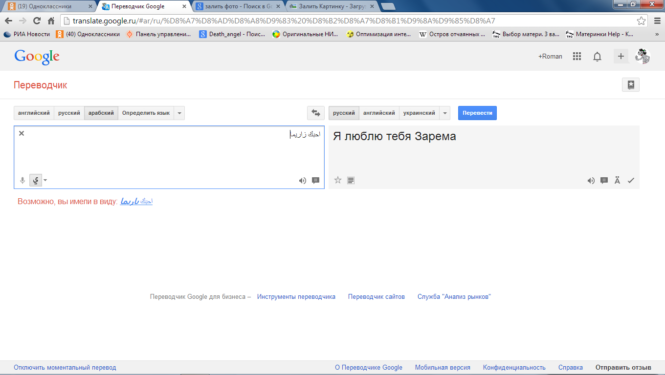
Task: Close the Переводчик Google tab
Action: [184, 7]
